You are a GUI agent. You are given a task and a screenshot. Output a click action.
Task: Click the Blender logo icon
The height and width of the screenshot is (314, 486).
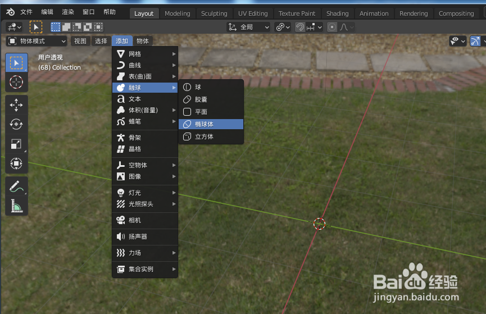[x=10, y=12]
